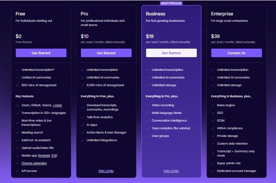Click the checkmark next to Enterprise SSO
Screen dimensions: 276x183
point(213,113)
